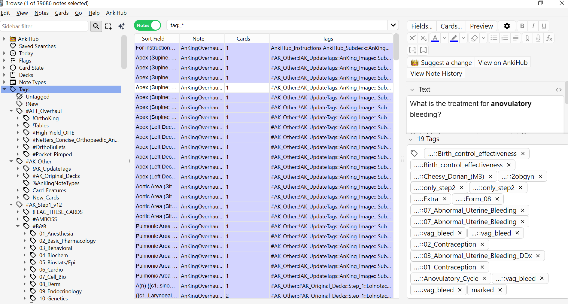Click the eraser remove formatting icon

pyautogui.click(x=474, y=38)
